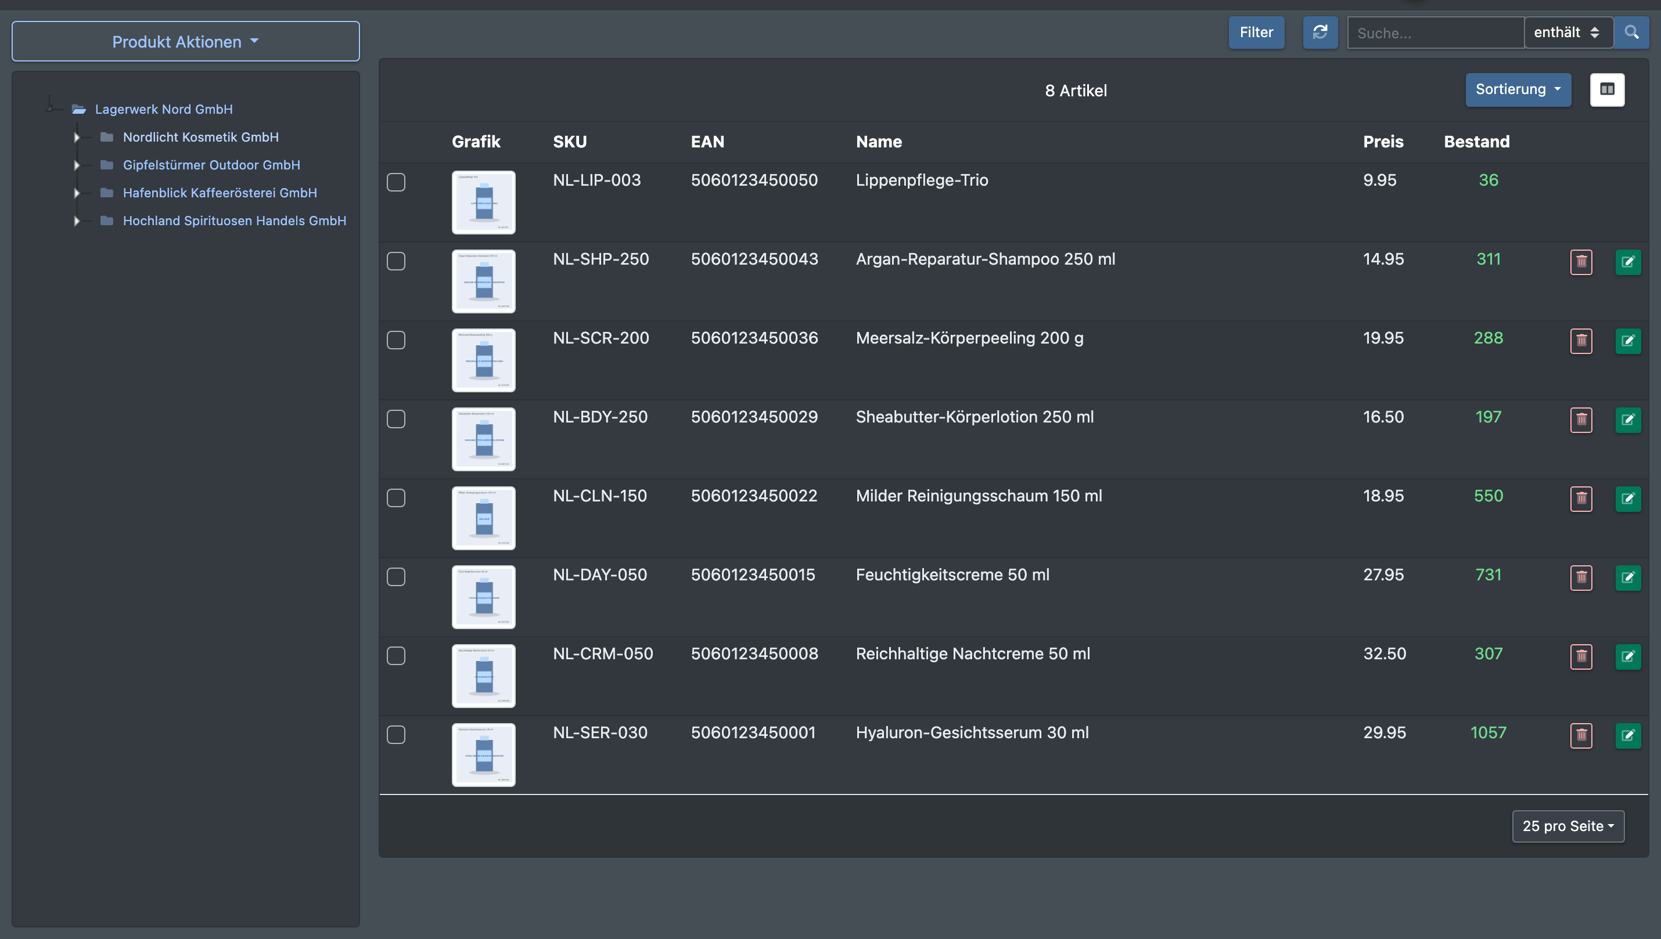Expand Hochland Spirituosen Handels GmbH arrow
This screenshot has width=1661, height=939.
77,221
